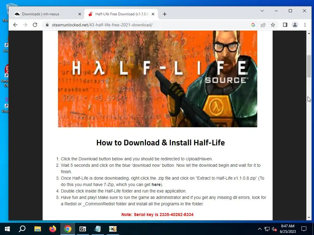Select the Half-Life Free Download tab
Screen dimensions: 314x235
(122, 14)
